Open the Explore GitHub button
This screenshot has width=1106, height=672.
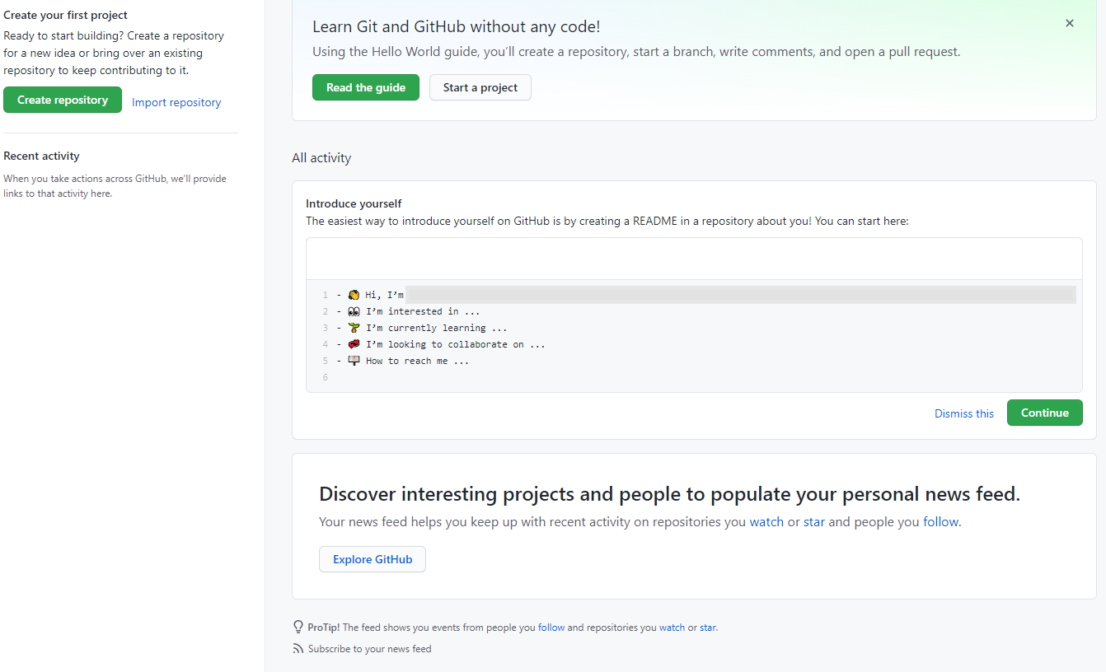(x=373, y=559)
